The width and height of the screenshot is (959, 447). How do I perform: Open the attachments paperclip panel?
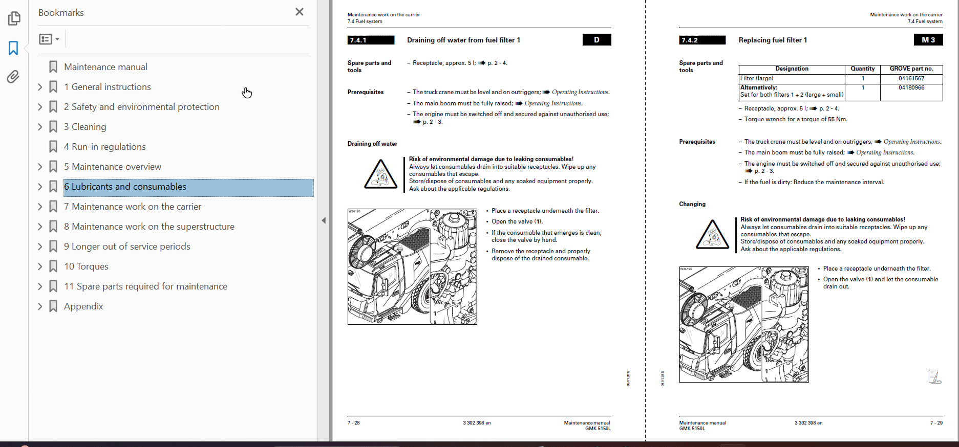click(14, 77)
